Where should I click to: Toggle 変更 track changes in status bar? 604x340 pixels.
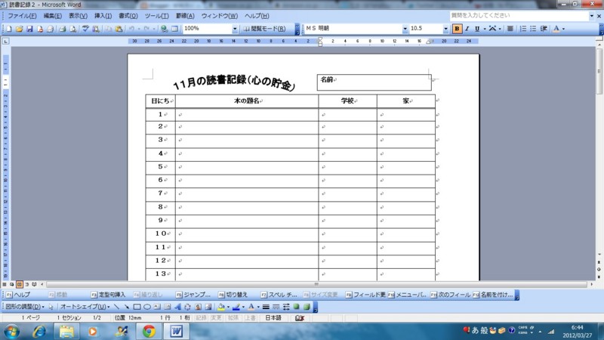(x=217, y=318)
